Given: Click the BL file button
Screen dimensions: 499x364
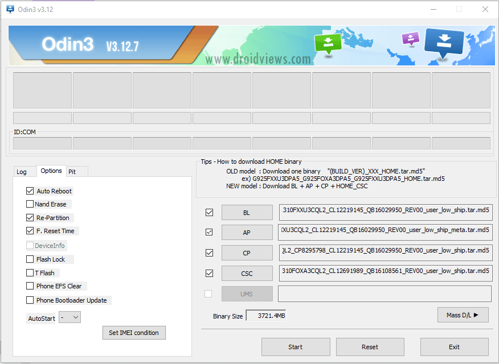Looking at the screenshot, I should pyautogui.click(x=247, y=213).
